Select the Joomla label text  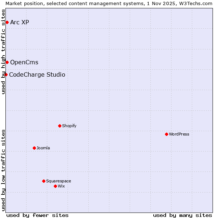pos(43,148)
